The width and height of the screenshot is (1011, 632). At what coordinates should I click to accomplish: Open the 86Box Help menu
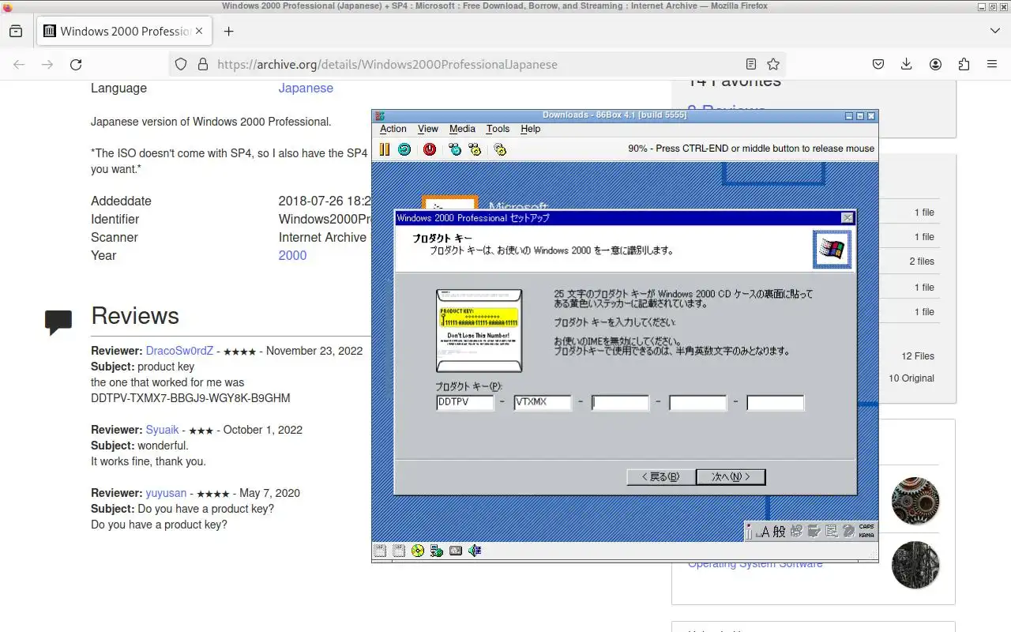531,129
